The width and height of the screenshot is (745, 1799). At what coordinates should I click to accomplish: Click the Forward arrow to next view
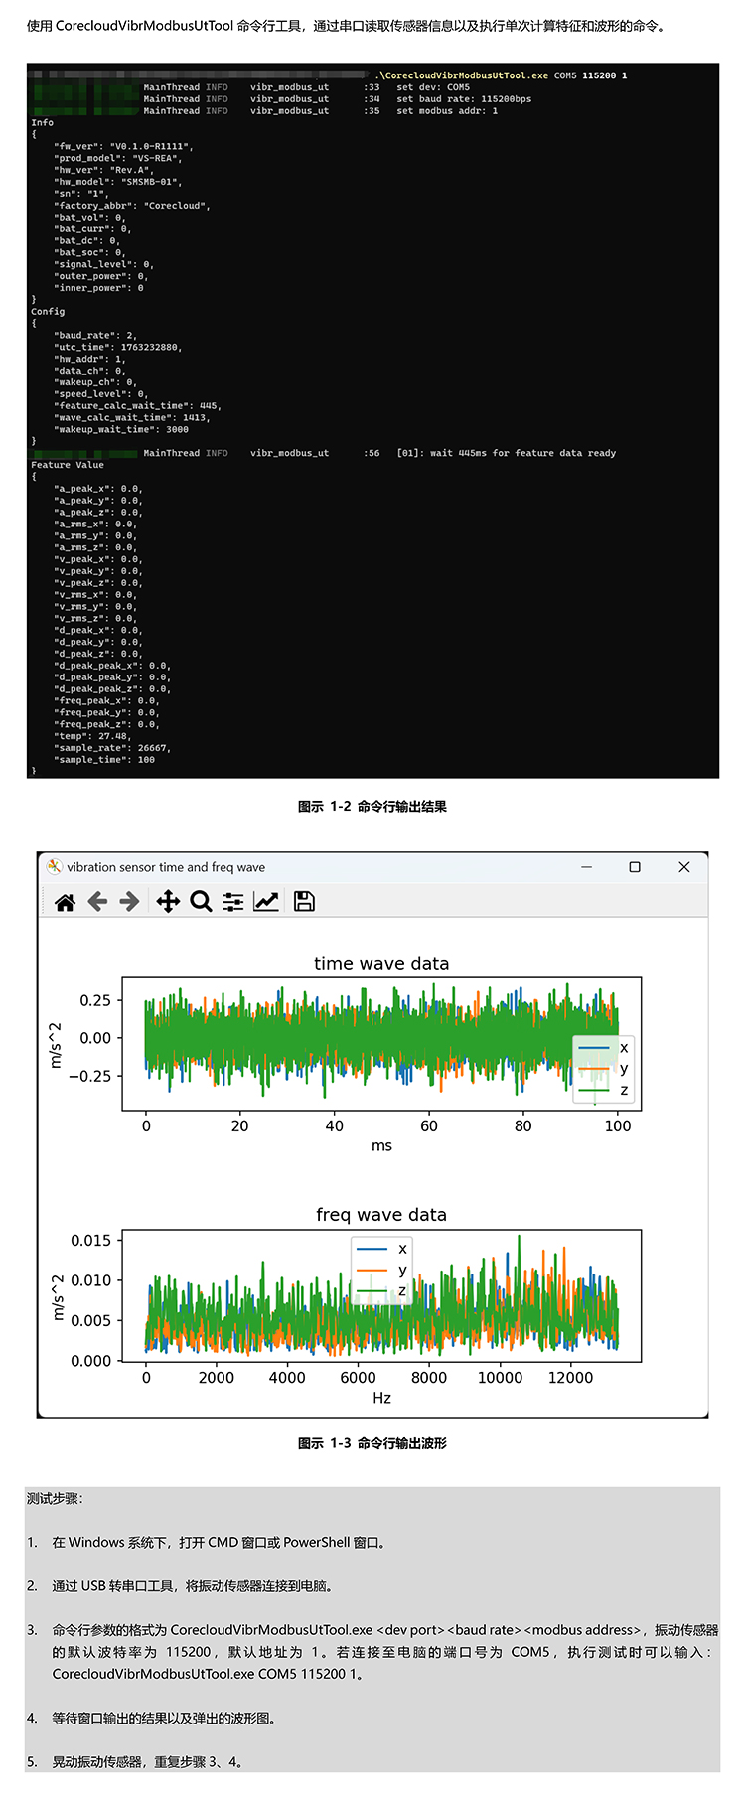tap(129, 902)
